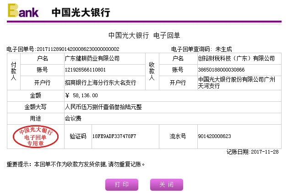Select payee bank 中国光大银行股份有限公司广州天河支行

(x=237, y=83)
